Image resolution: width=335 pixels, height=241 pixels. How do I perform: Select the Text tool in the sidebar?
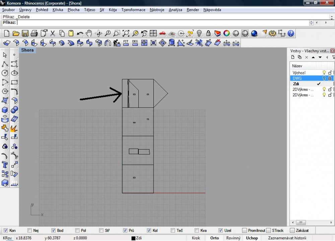(5, 165)
